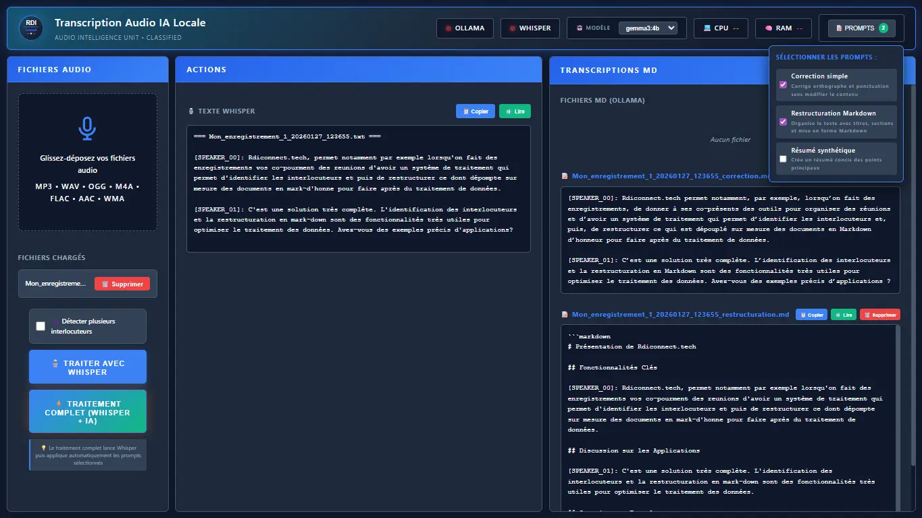Viewport: 922px width, 518px height.
Task: Select the ACTIONS panel header
Action: 206,70
